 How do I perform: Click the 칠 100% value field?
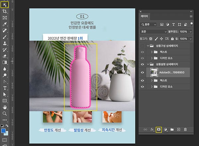(x=184, y=39)
